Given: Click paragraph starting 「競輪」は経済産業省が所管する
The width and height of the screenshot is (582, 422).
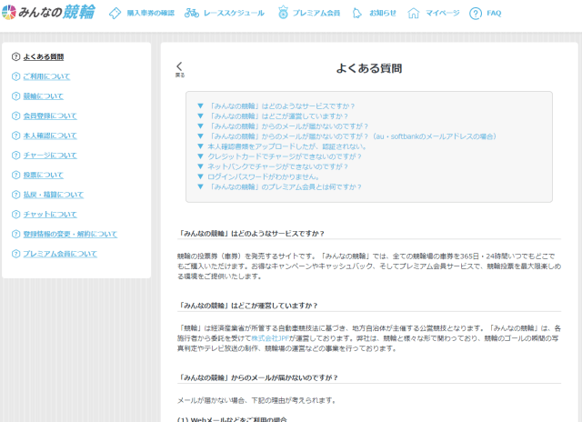Looking at the screenshot, I should 369,338.
